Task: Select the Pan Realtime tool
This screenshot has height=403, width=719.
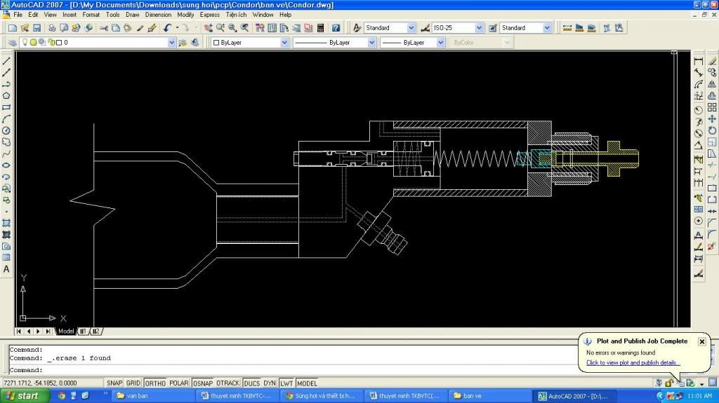Action: click(208, 28)
